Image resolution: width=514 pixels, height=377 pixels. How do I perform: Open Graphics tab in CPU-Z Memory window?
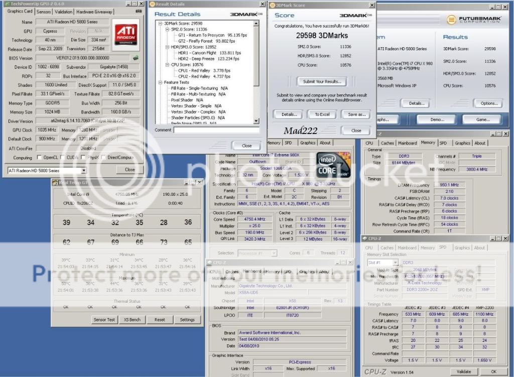[462, 143]
